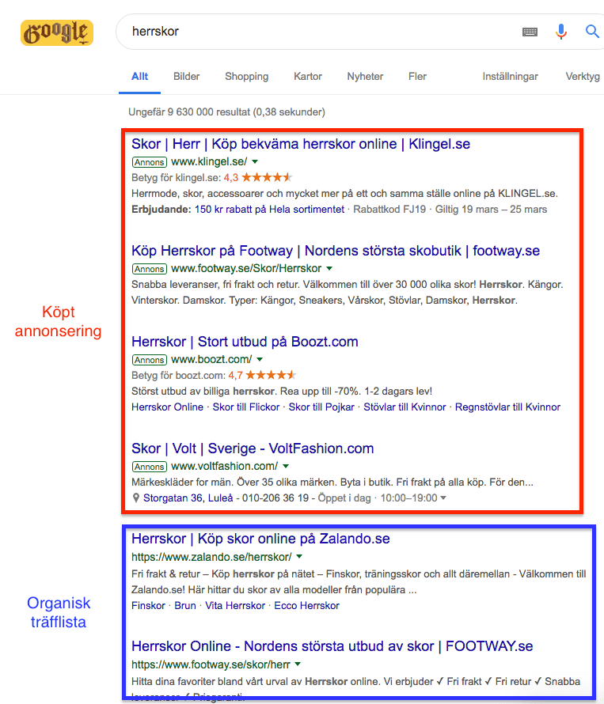Open the Fler menu
This screenshot has height=704, width=604.
tap(417, 76)
